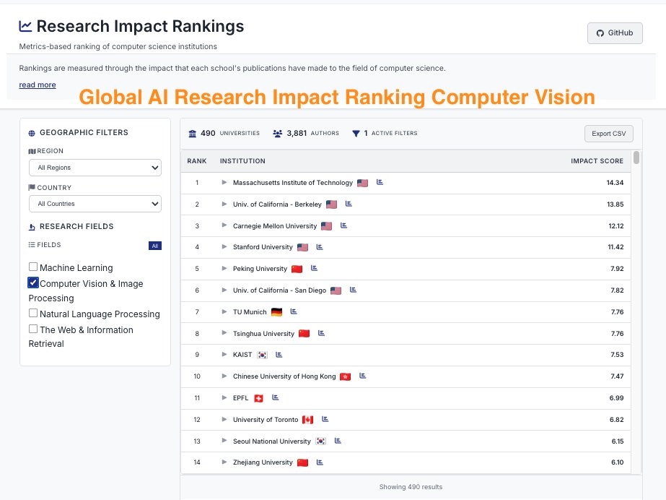Click the line chart logo beside Research Impact Rankings
Image resolution: width=666 pixels, height=500 pixels.
click(25, 25)
